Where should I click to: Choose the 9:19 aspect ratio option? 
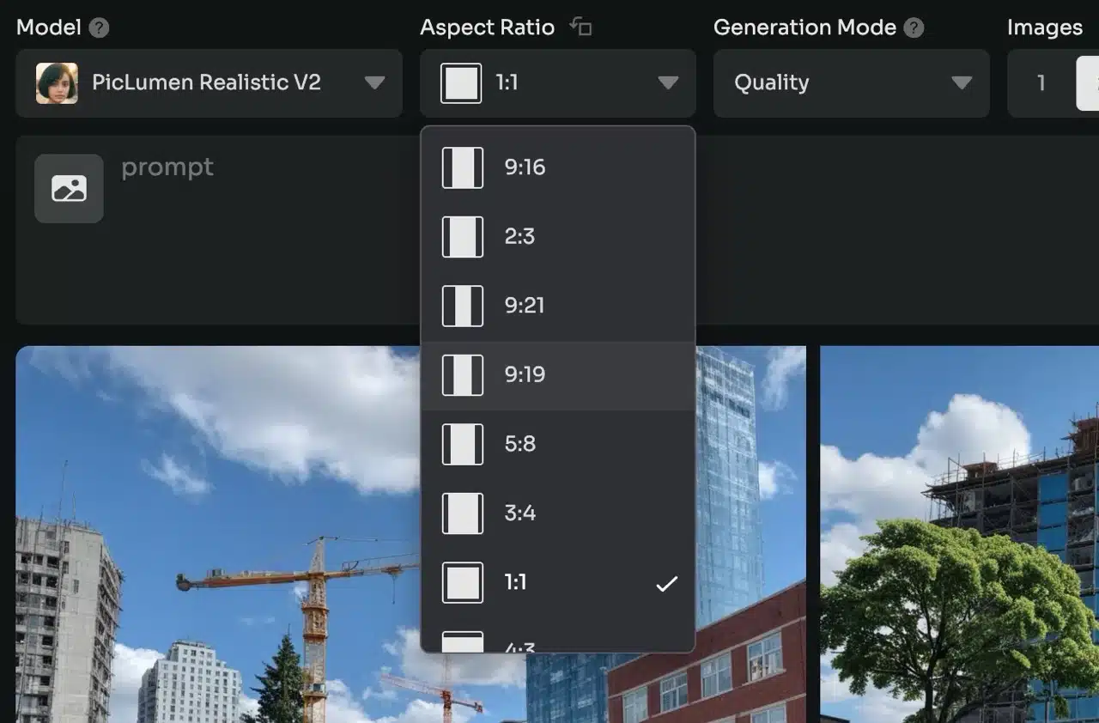tap(558, 375)
